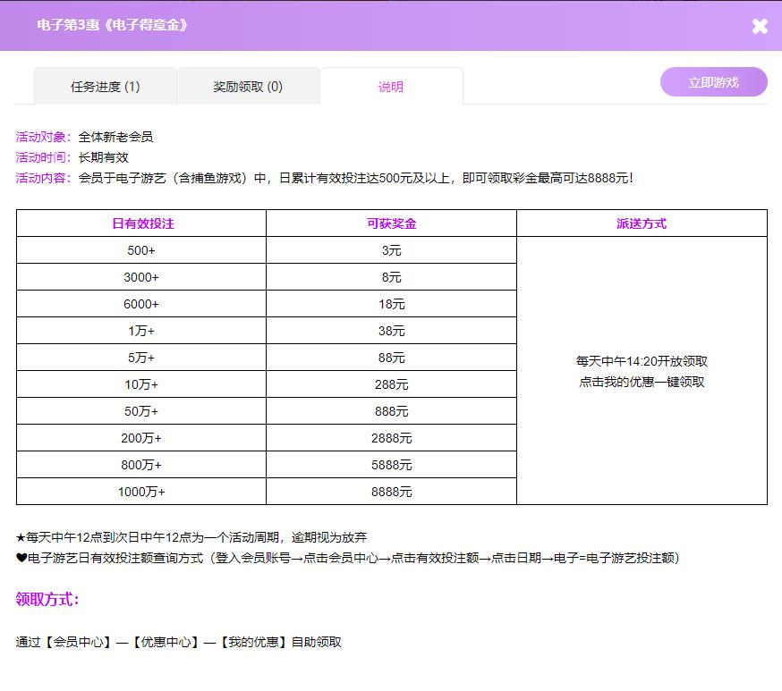Screen dimensions: 782x691
Task: Switch to the 任务进度 (1) tab
Action: [106, 87]
